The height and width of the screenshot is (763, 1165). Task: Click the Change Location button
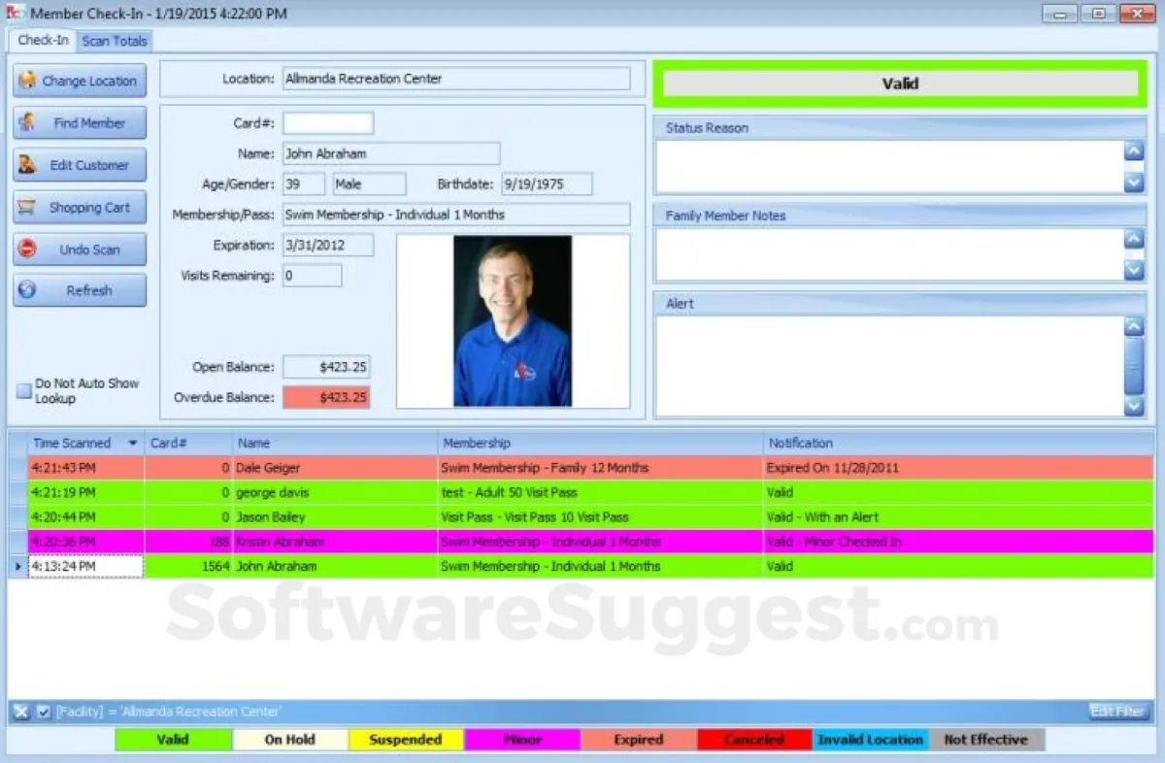[80, 81]
